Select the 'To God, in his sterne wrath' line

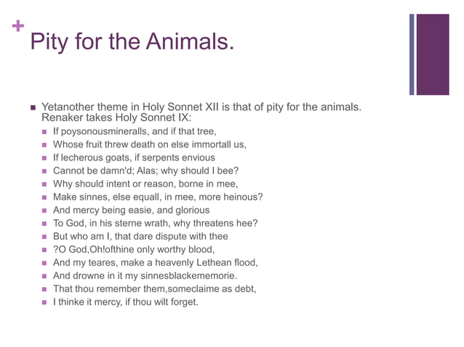[x=155, y=223]
